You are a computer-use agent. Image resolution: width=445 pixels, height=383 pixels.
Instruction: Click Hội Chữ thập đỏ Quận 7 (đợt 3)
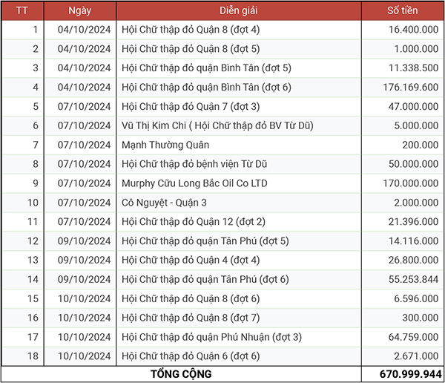pos(191,107)
